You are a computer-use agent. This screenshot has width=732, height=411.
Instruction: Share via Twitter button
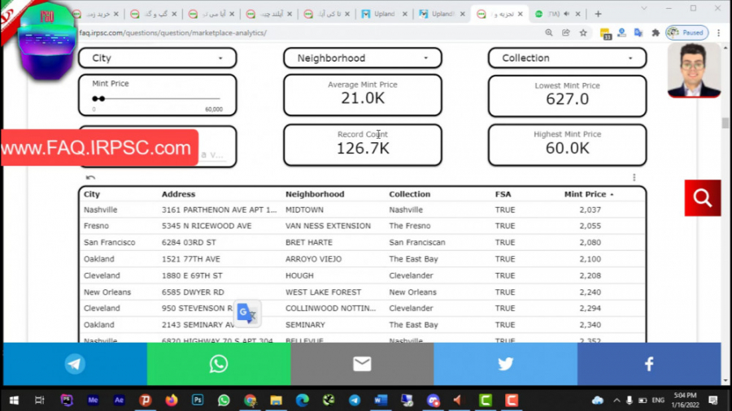click(506, 364)
